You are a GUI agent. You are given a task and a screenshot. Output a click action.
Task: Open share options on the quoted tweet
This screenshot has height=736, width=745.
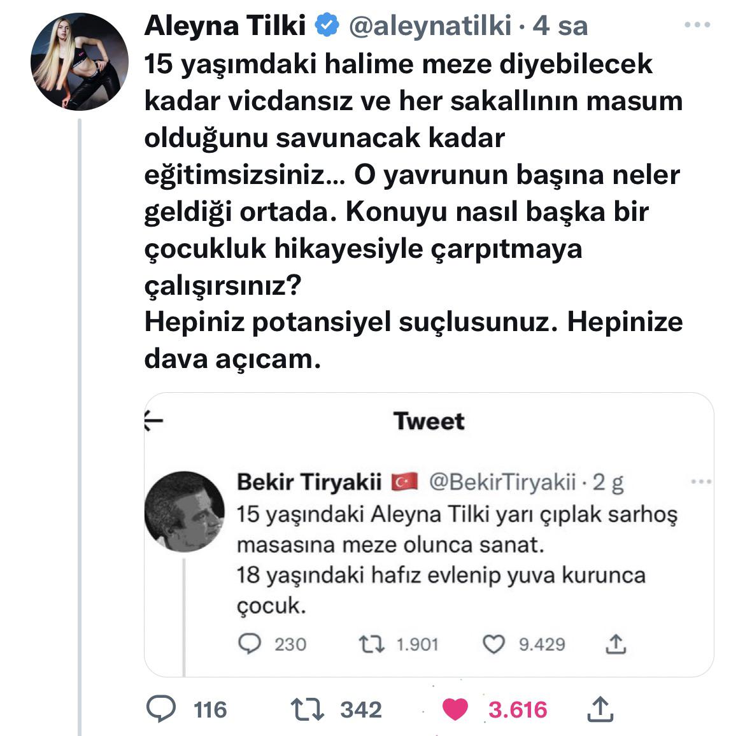tap(616, 644)
